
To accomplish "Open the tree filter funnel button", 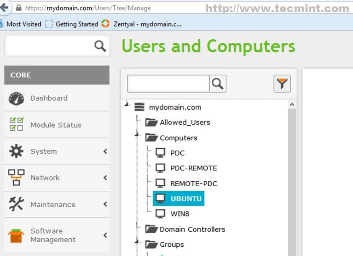I will click(282, 84).
